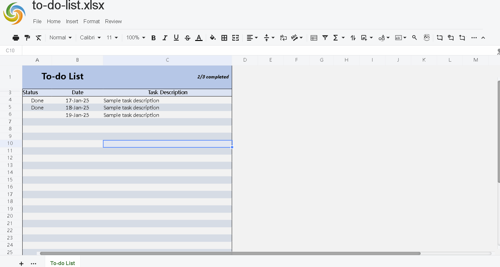Viewport: 500px width, 267px height.
Task: Open the insert image dropdown
Action: pyautogui.click(x=367, y=38)
